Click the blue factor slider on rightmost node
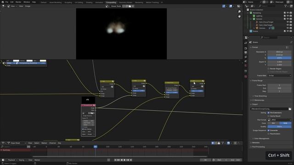Screen dimensions: 294x165 tap(197, 91)
